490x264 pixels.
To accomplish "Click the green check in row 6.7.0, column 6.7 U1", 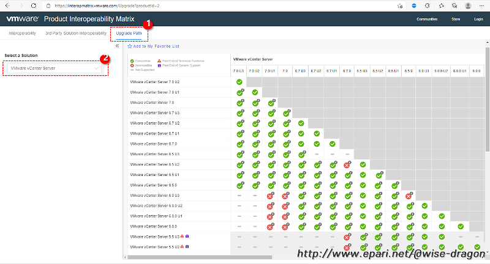I will pyautogui.click(x=332, y=144).
